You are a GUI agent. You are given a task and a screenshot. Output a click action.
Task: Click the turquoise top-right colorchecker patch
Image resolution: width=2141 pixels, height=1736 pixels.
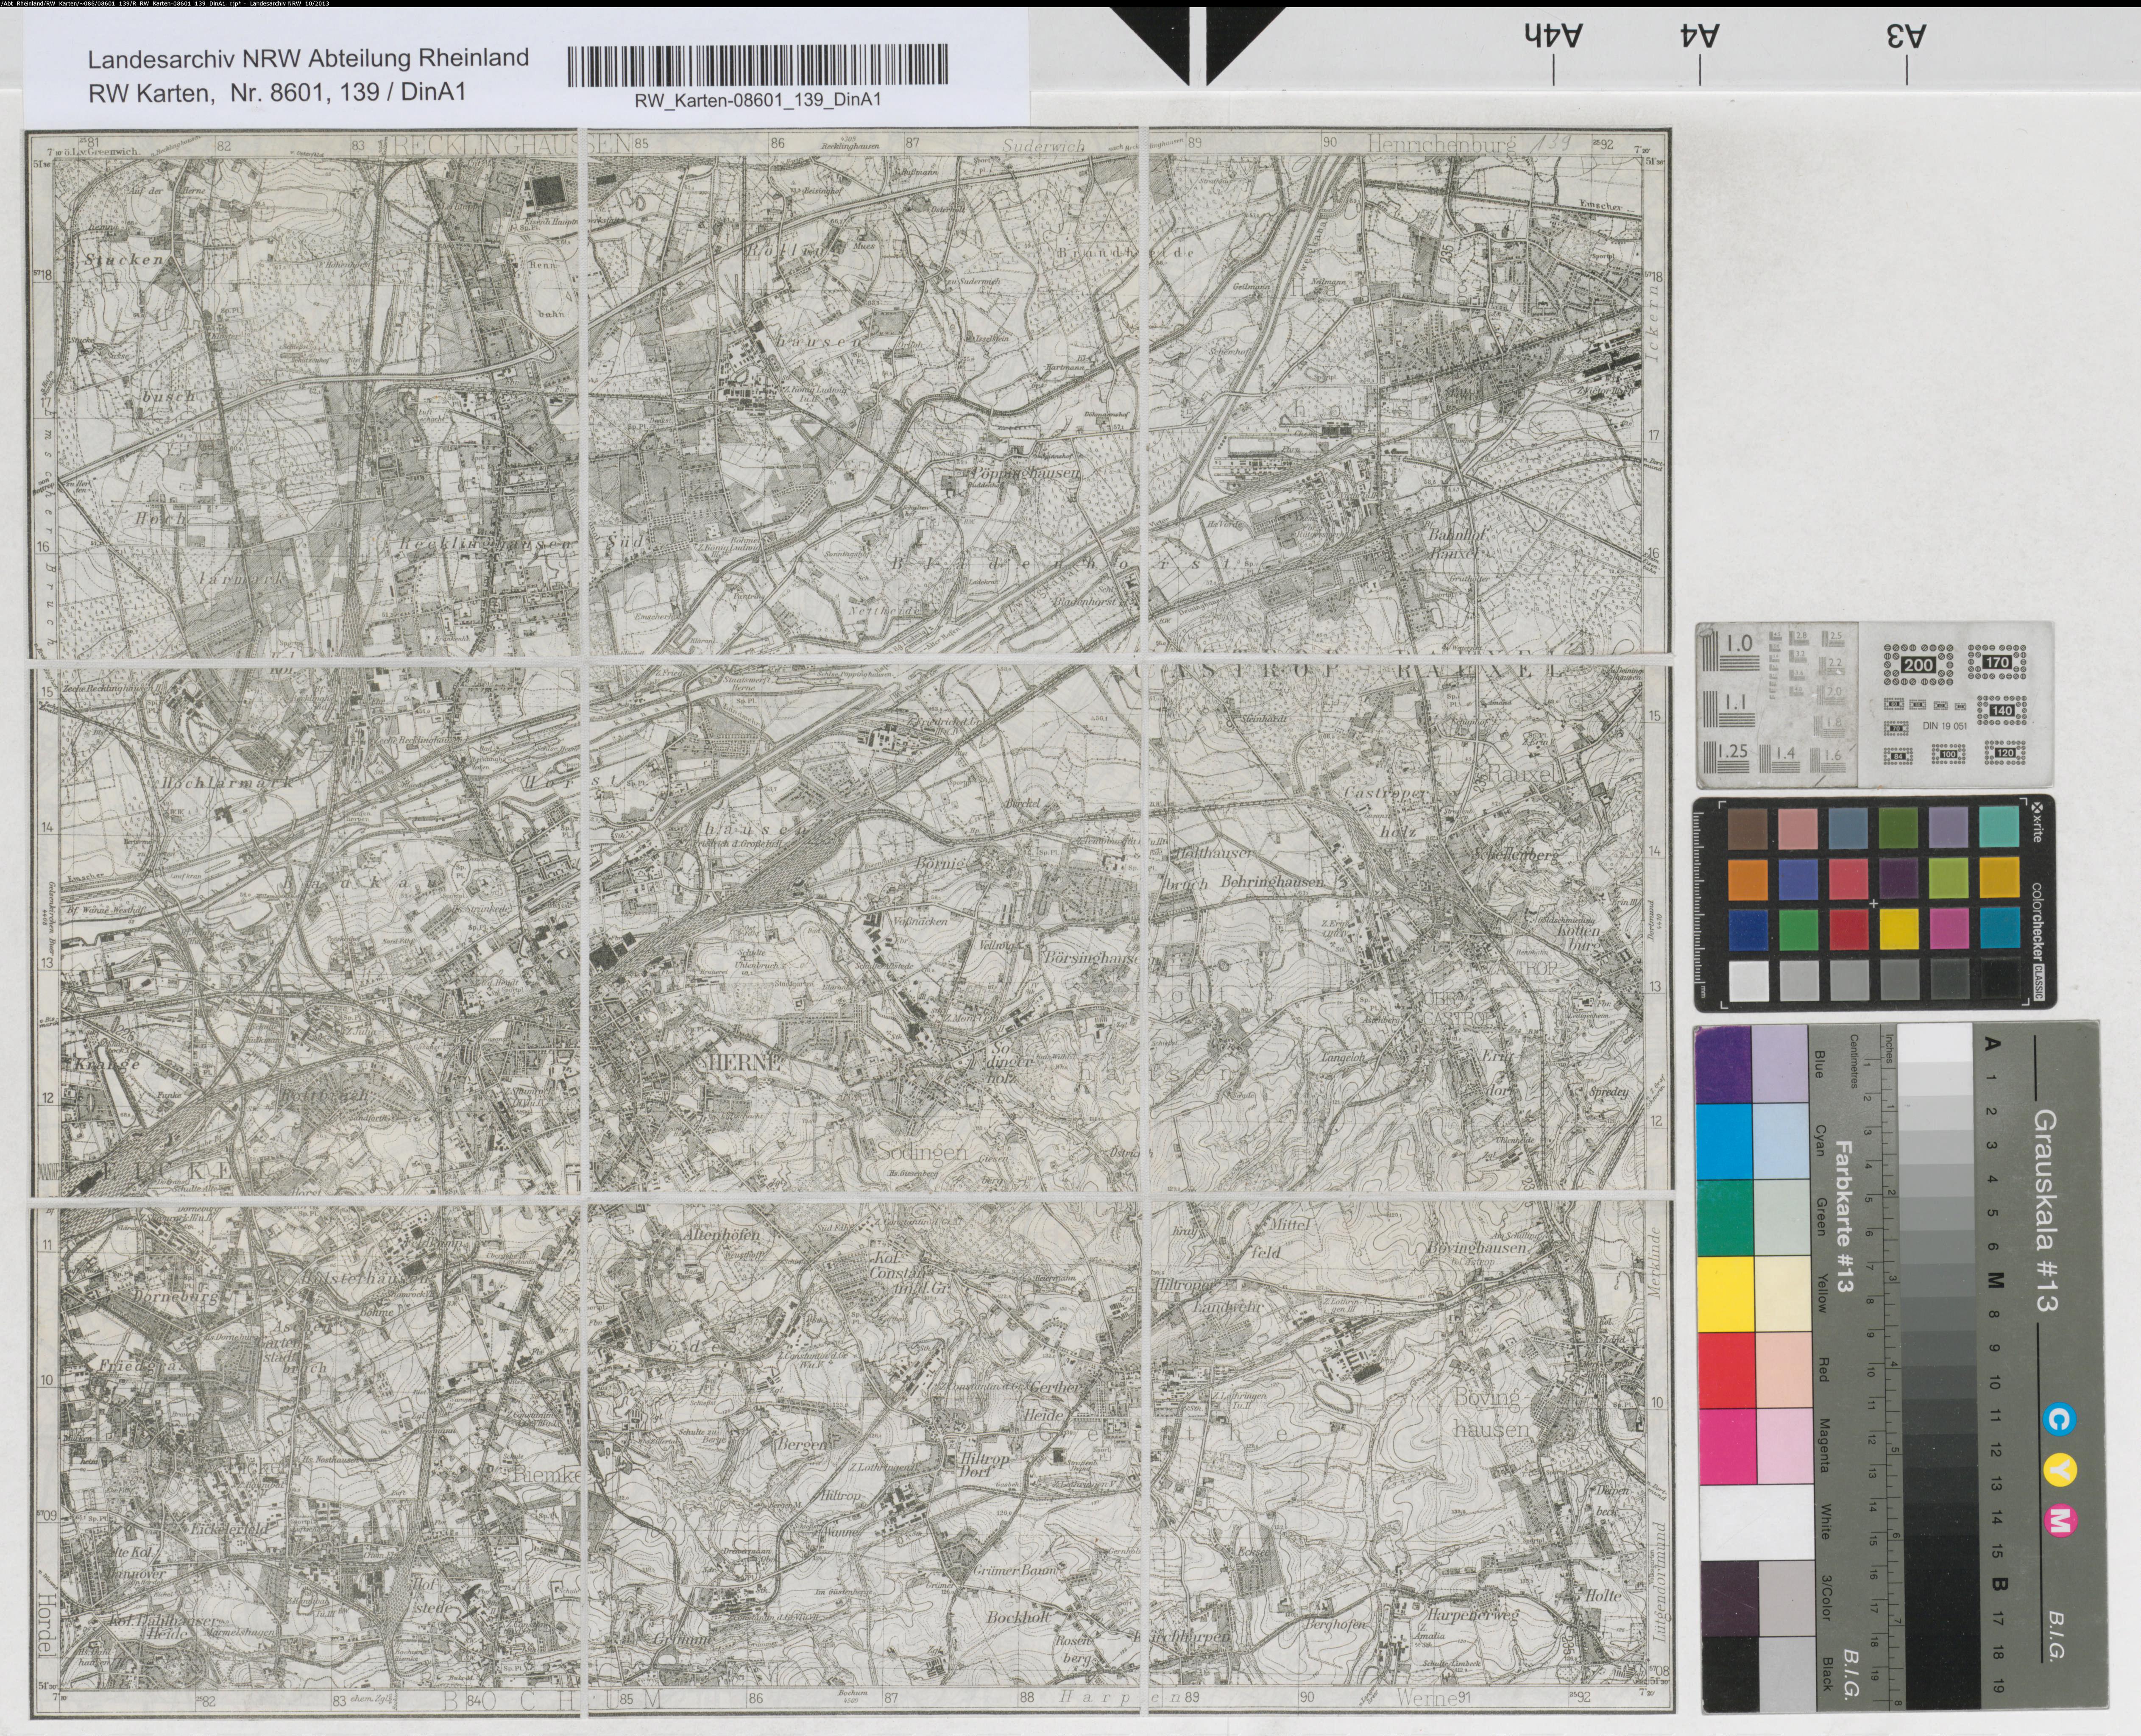(2000, 827)
